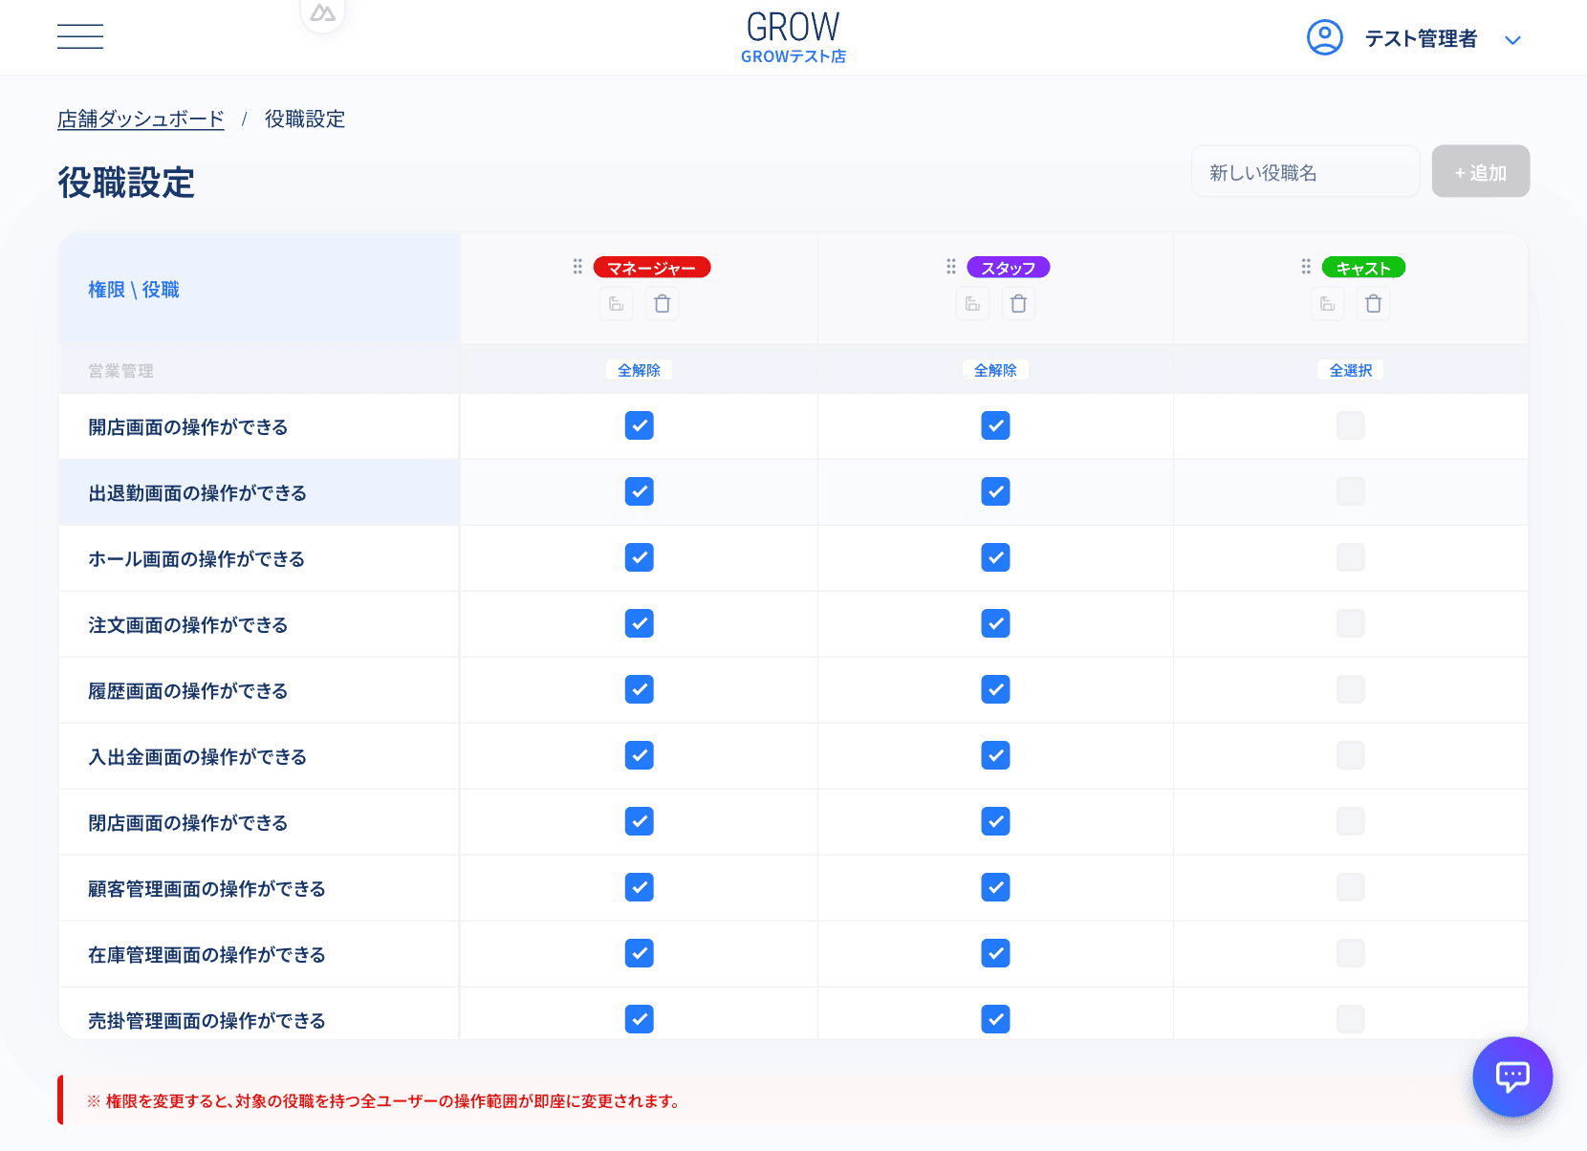The width and height of the screenshot is (1587, 1151).
Task: Click the copy icon under キャスト
Action: tap(1328, 304)
